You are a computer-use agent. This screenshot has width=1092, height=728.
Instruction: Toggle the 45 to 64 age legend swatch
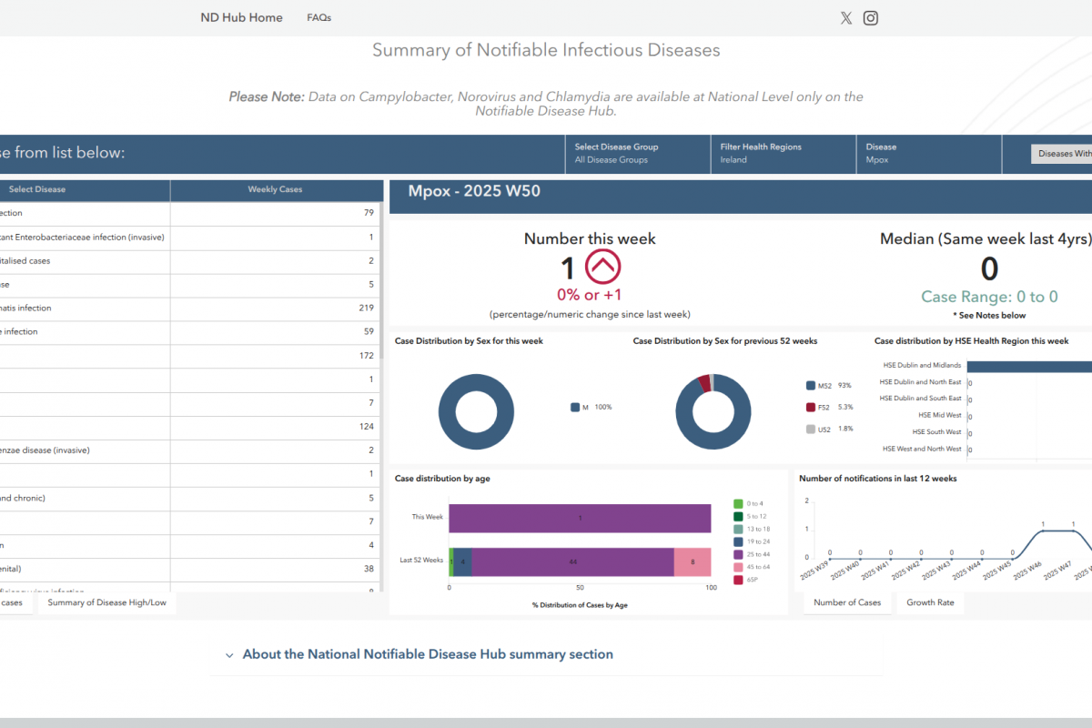[x=737, y=567]
